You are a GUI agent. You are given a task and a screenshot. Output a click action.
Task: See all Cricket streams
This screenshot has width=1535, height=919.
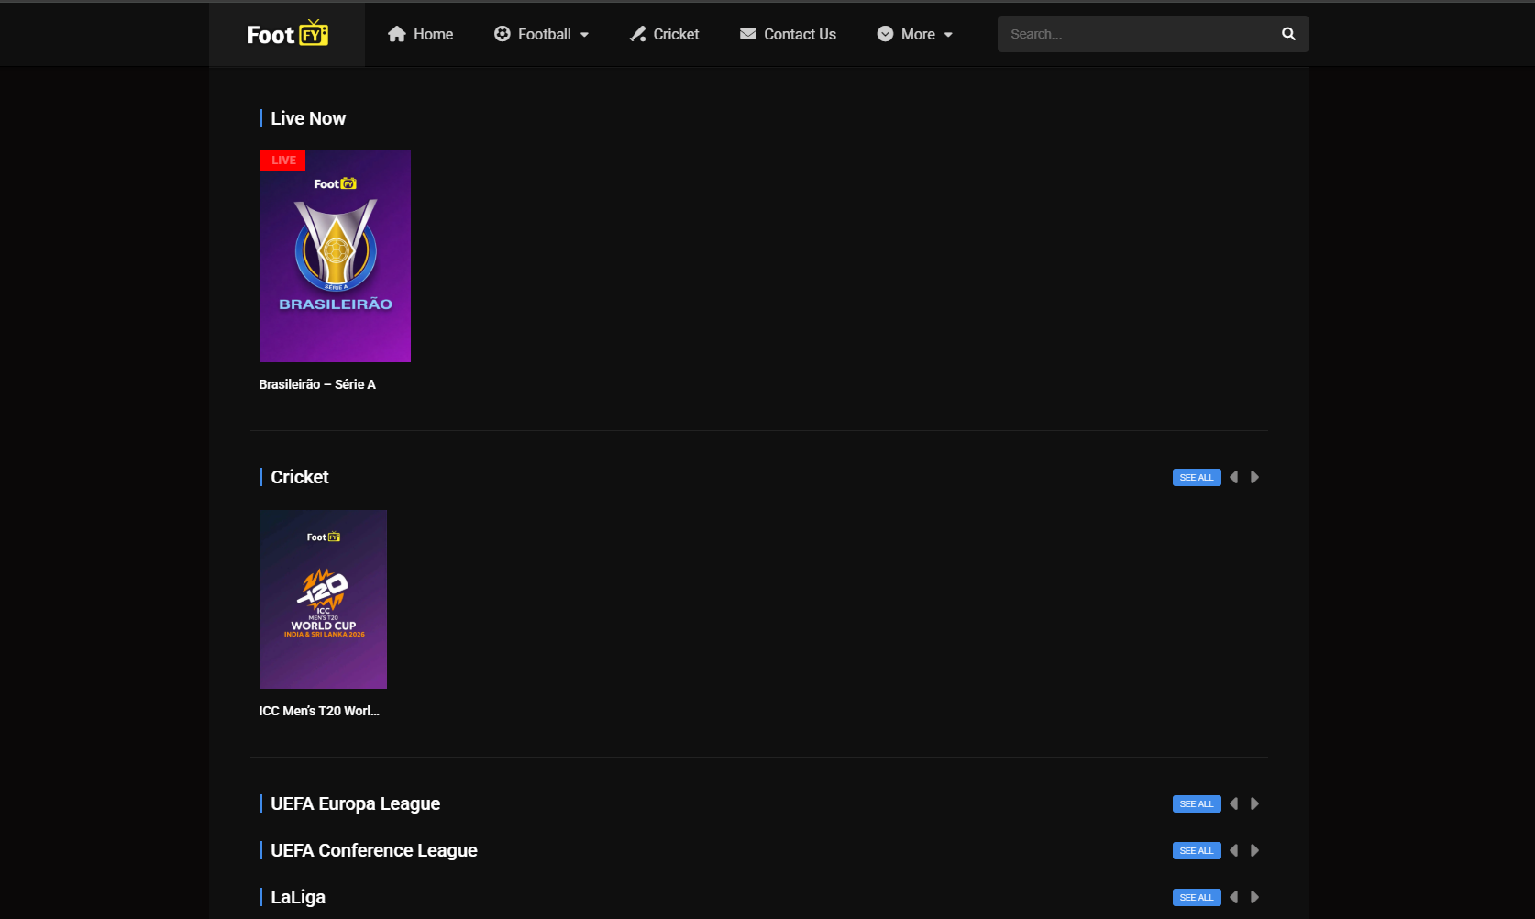point(1197,478)
